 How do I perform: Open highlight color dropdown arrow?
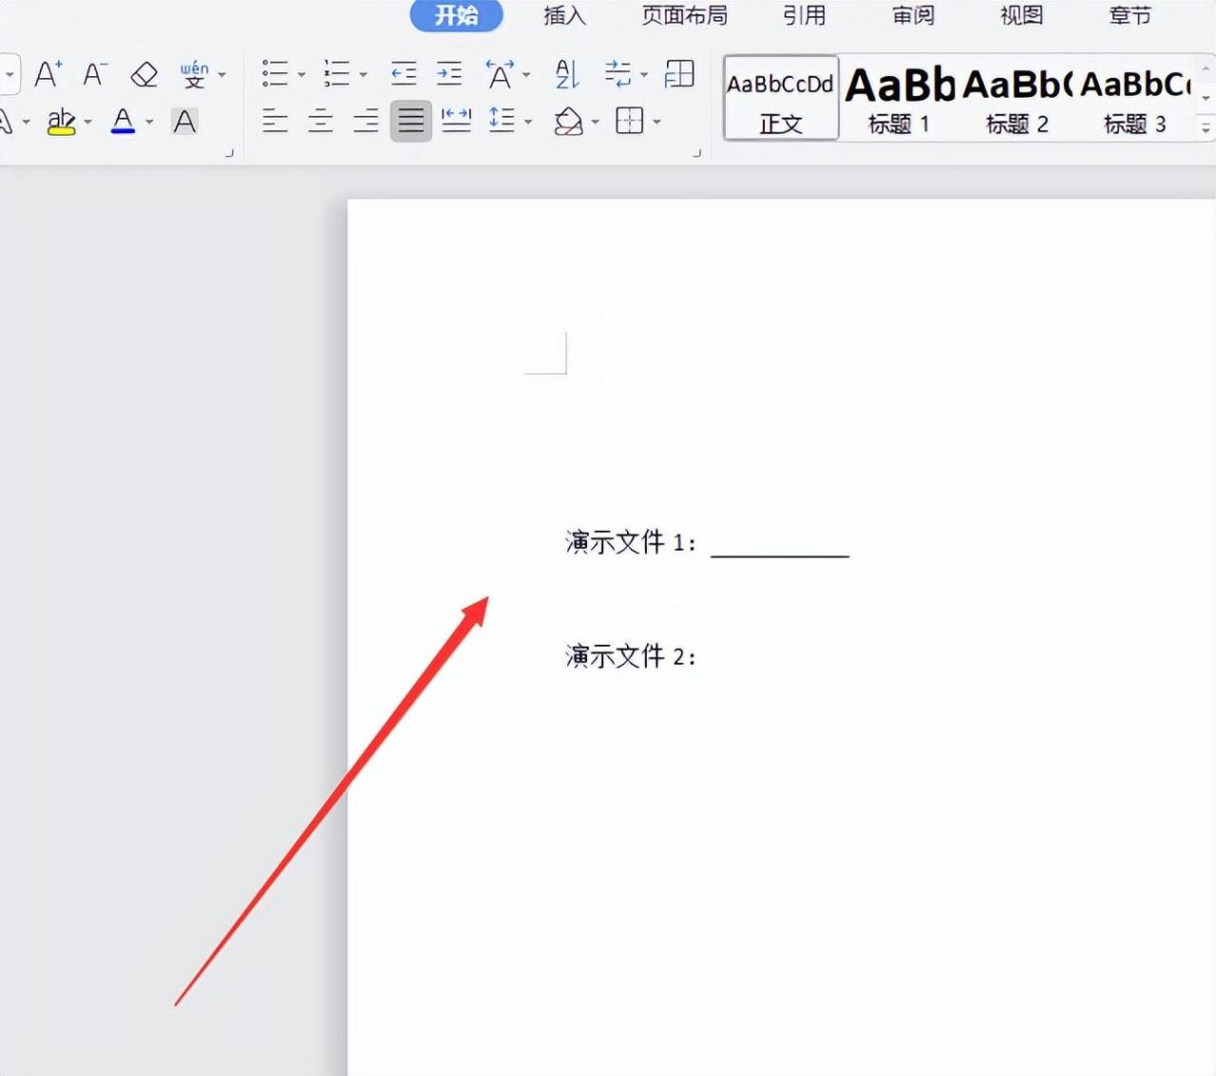click(88, 122)
